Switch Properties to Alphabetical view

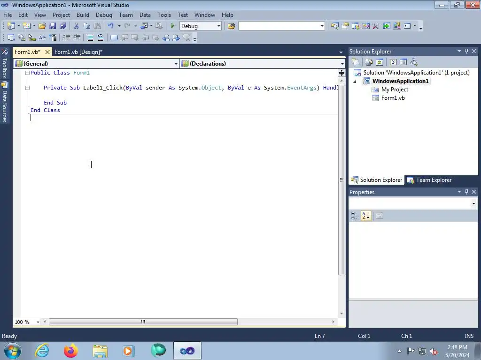click(x=365, y=216)
